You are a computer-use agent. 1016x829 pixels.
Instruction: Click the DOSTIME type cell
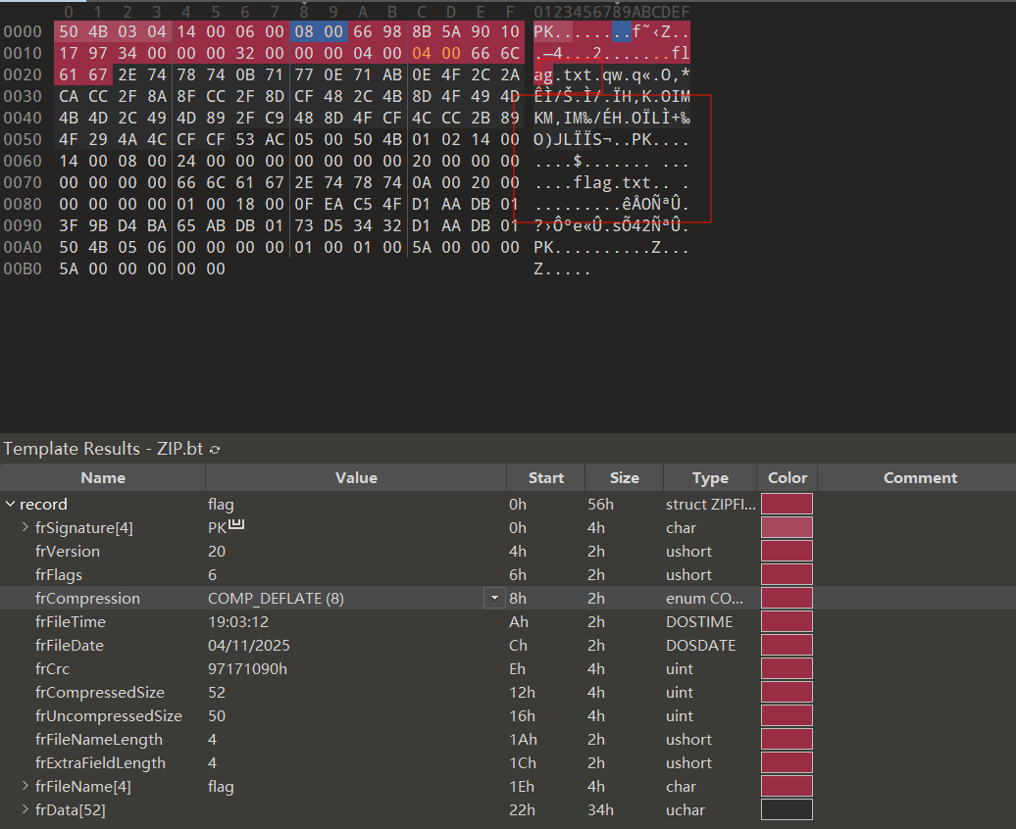pos(699,621)
